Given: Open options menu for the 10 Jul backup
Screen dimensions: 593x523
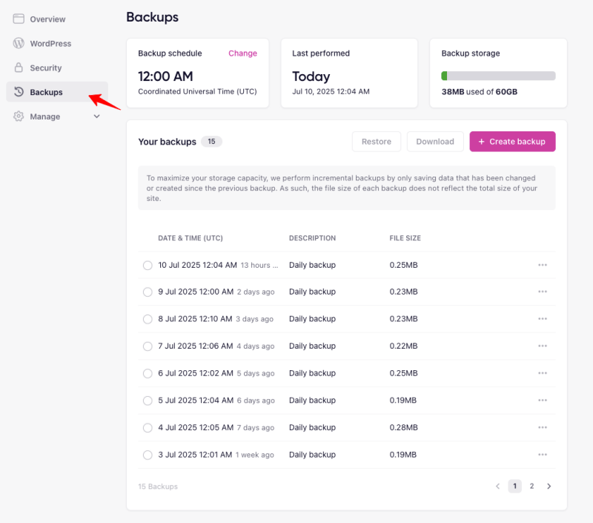Looking at the screenshot, I should (542, 264).
